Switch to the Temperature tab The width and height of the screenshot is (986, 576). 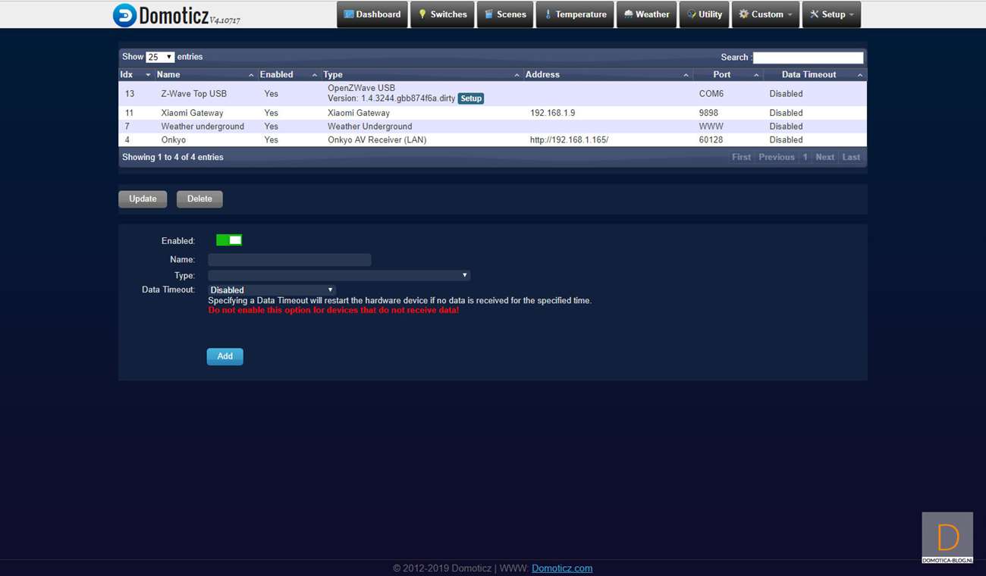click(575, 14)
